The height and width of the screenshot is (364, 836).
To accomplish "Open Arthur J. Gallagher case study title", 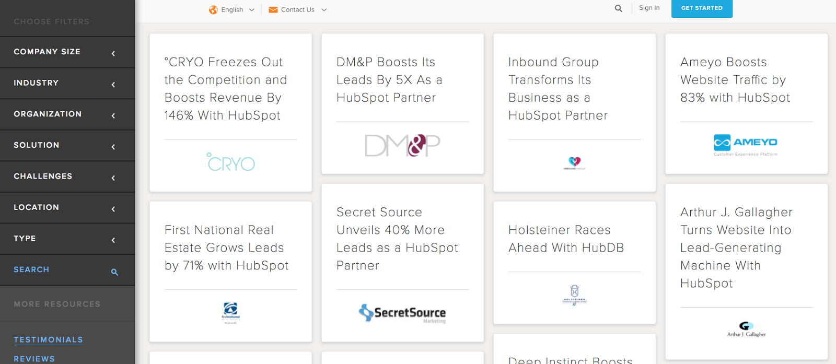I will (736, 248).
